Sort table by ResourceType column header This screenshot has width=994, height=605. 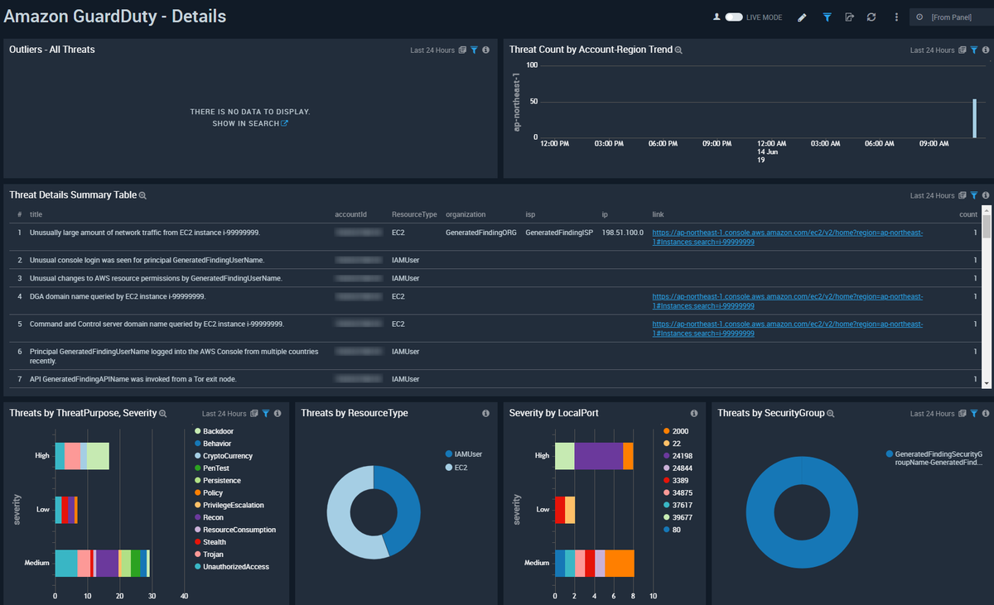click(414, 214)
